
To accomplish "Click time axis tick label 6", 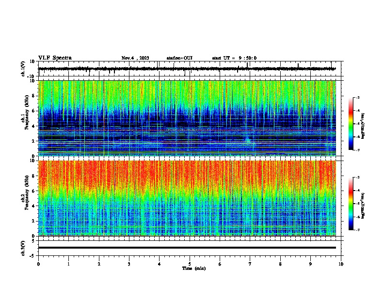I will click(220, 264).
